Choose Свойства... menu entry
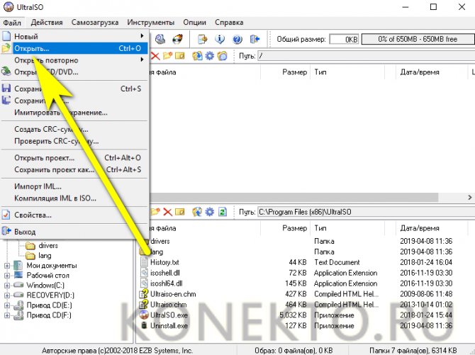 click(74, 215)
